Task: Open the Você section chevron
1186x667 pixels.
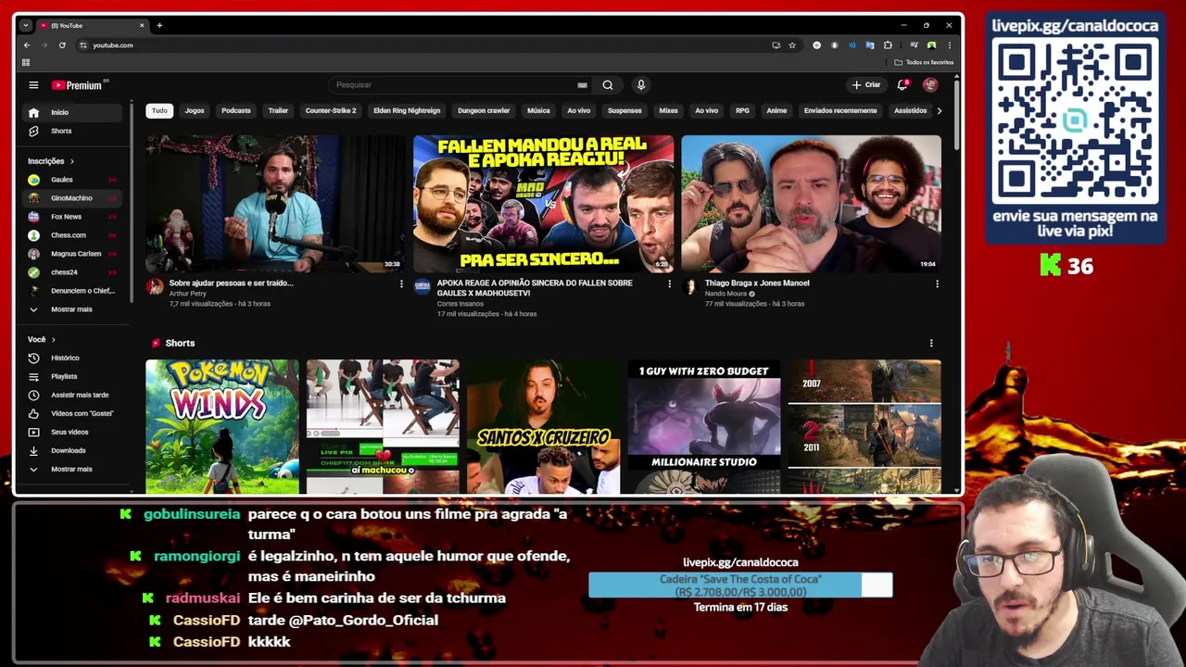Action: pyautogui.click(x=54, y=339)
